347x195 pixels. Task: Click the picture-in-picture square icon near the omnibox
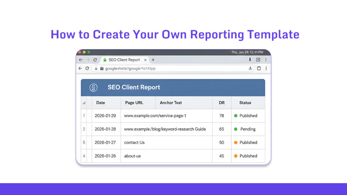click(x=259, y=68)
